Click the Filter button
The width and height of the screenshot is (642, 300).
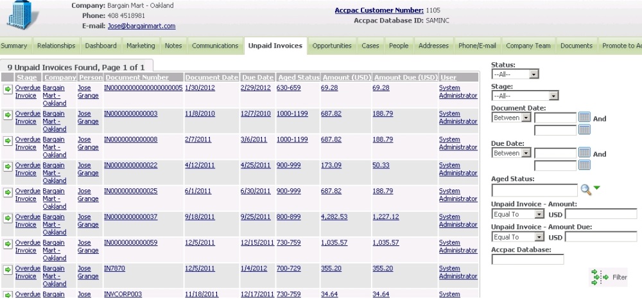point(609,277)
